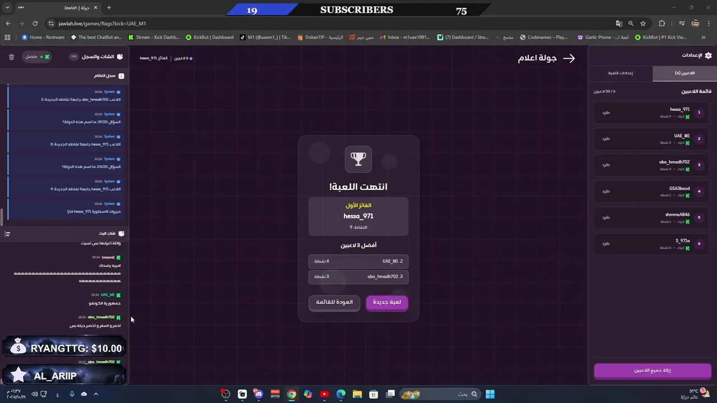Kick player abo_hmadh702 with طرد

(606, 165)
